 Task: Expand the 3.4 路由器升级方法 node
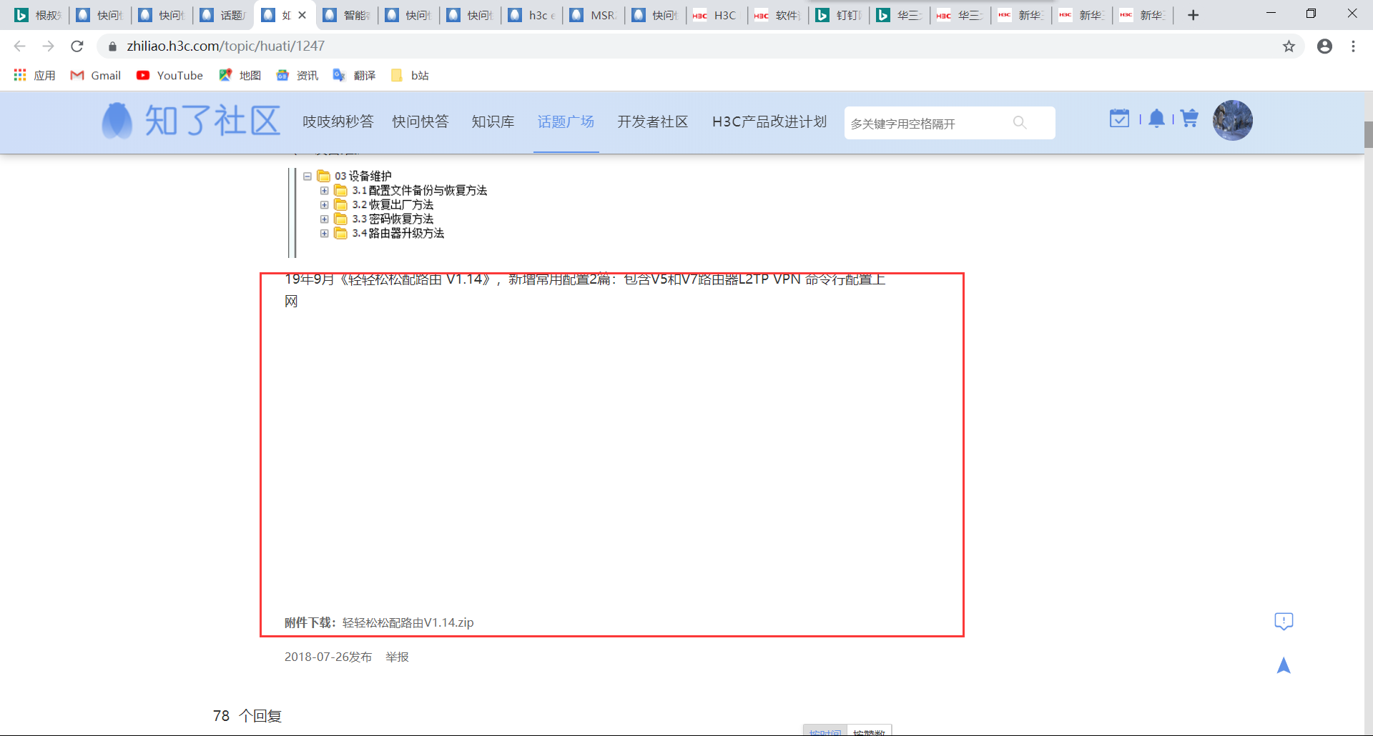coord(325,234)
